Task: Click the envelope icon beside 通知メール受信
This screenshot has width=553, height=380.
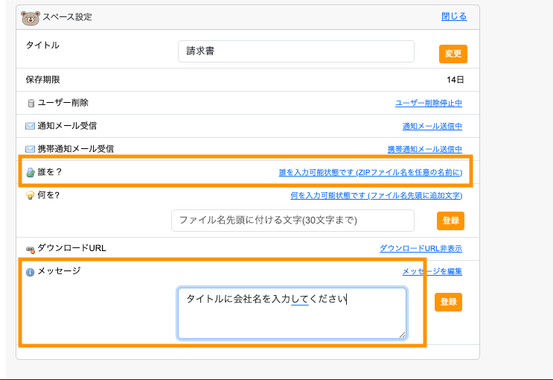Action: coord(31,127)
